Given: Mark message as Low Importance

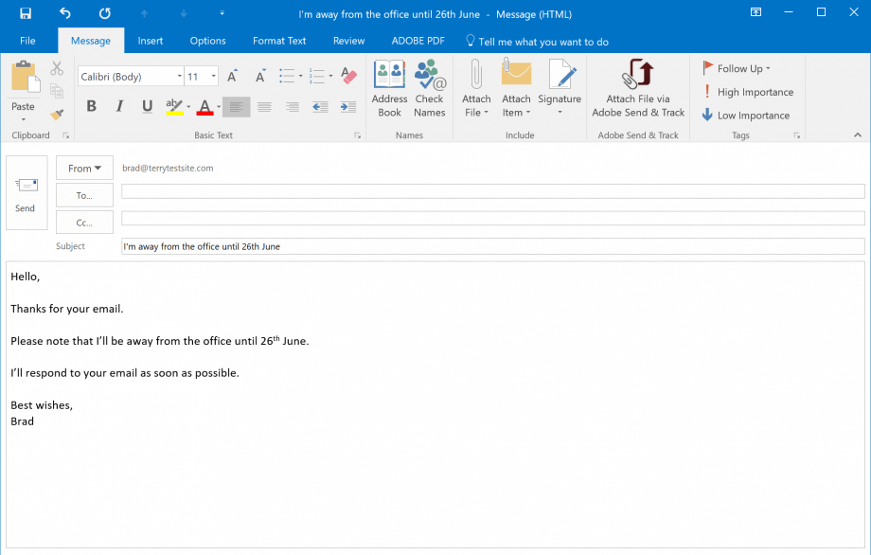Looking at the screenshot, I should pos(746,115).
